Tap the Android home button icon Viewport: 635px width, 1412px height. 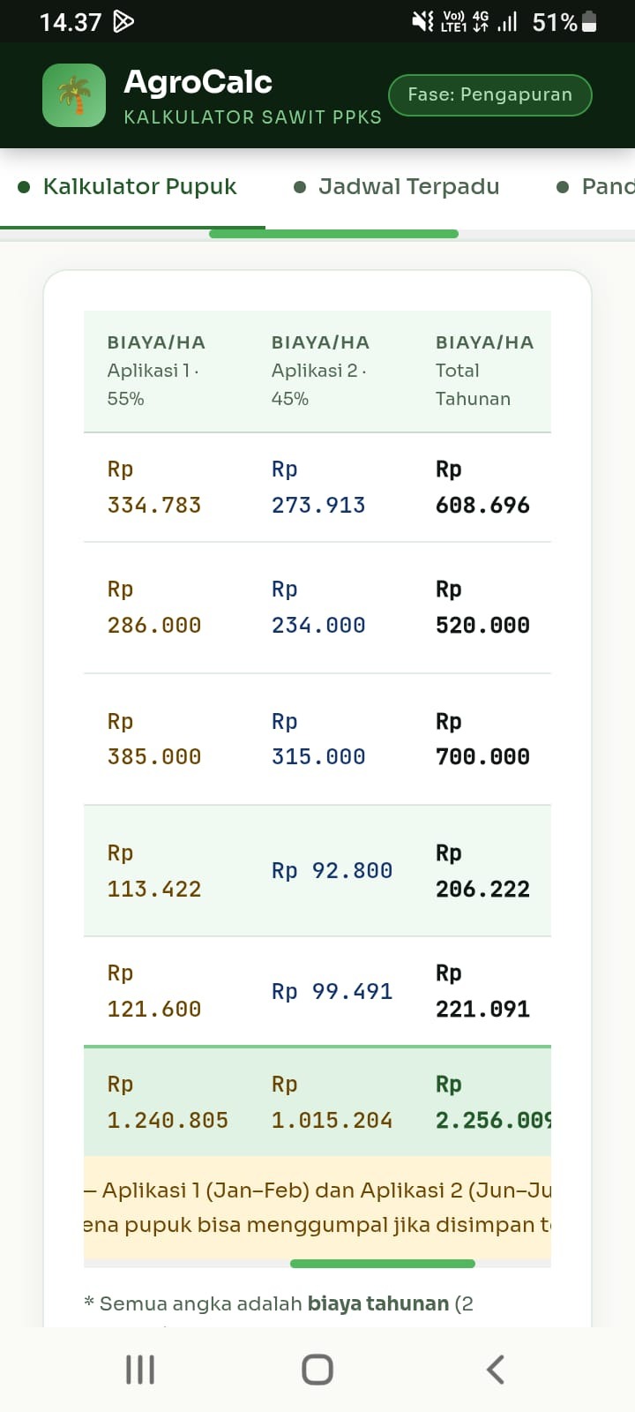coord(317,1370)
